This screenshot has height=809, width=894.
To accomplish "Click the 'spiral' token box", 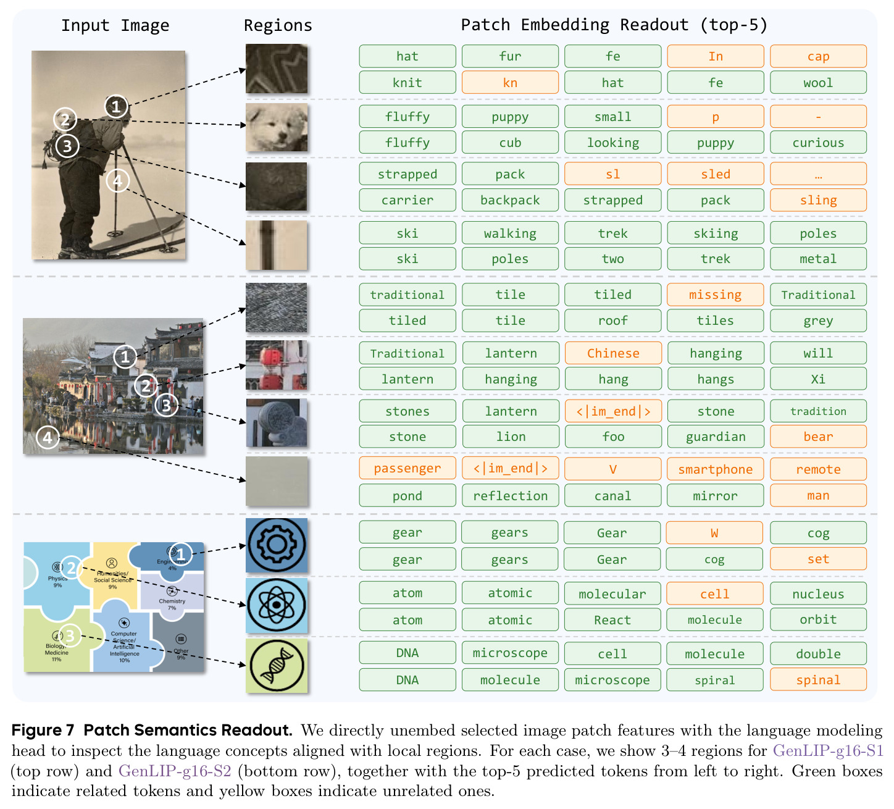I will [x=716, y=680].
